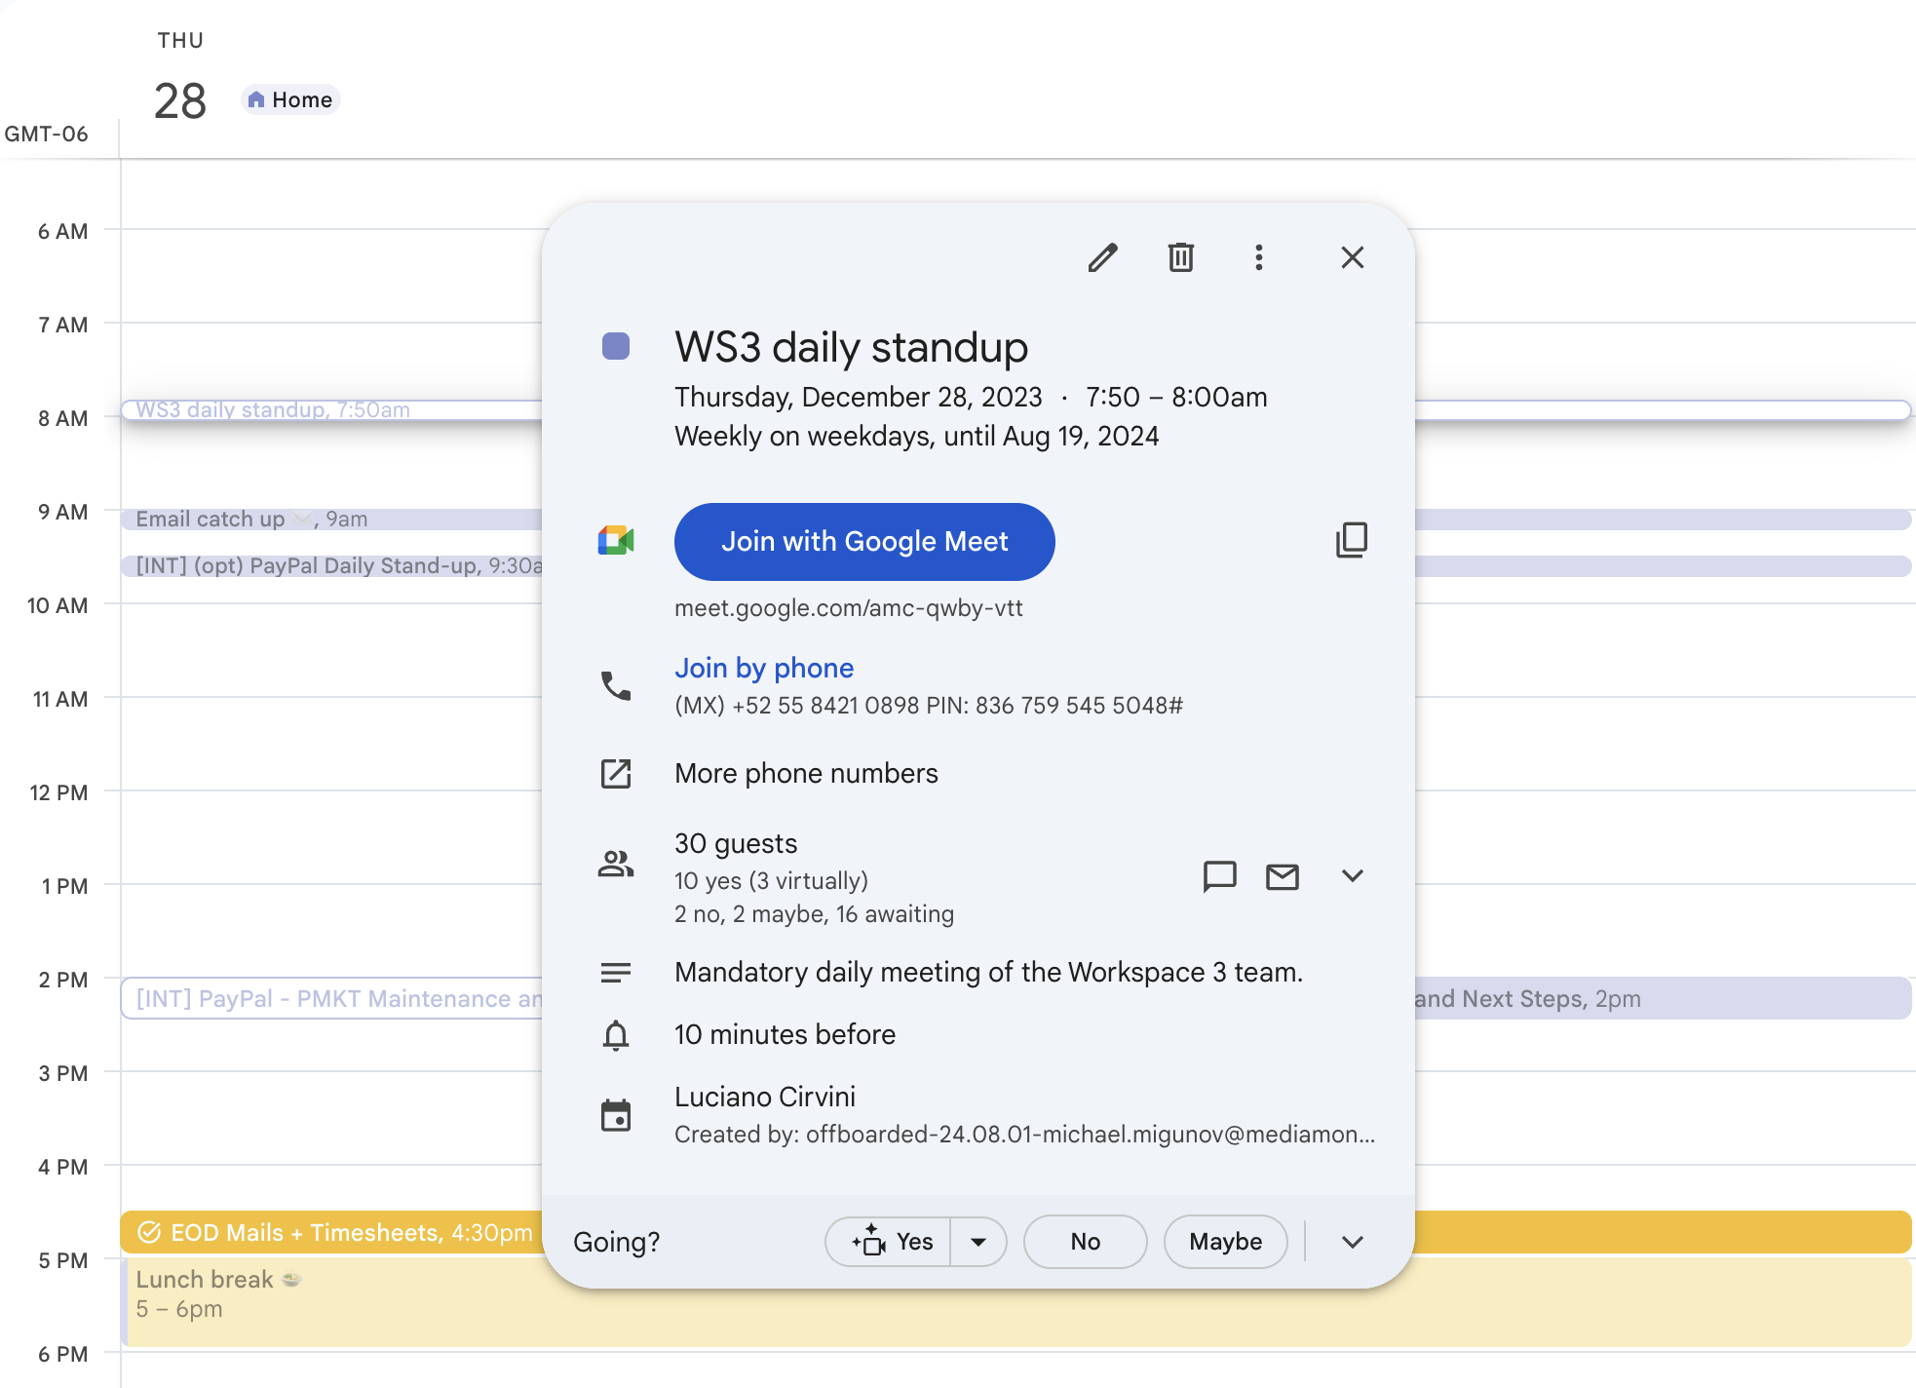RSVP Maybe to the standup
This screenshot has height=1388, width=1916.
tap(1225, 1241)
